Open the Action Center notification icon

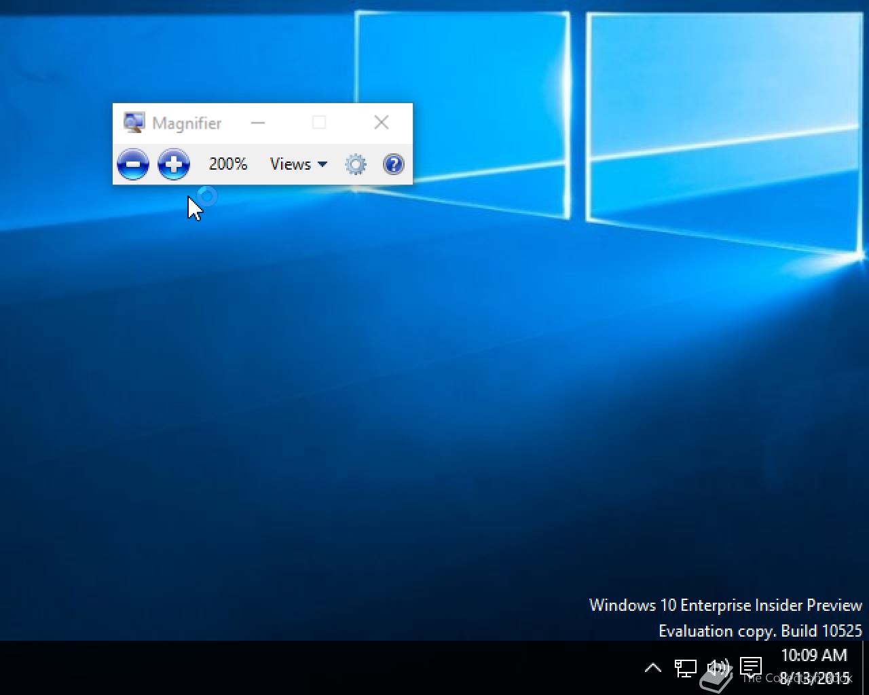(750, 668)
